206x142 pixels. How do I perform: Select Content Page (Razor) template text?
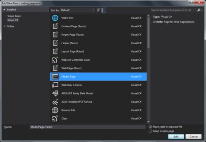point(73,26)
